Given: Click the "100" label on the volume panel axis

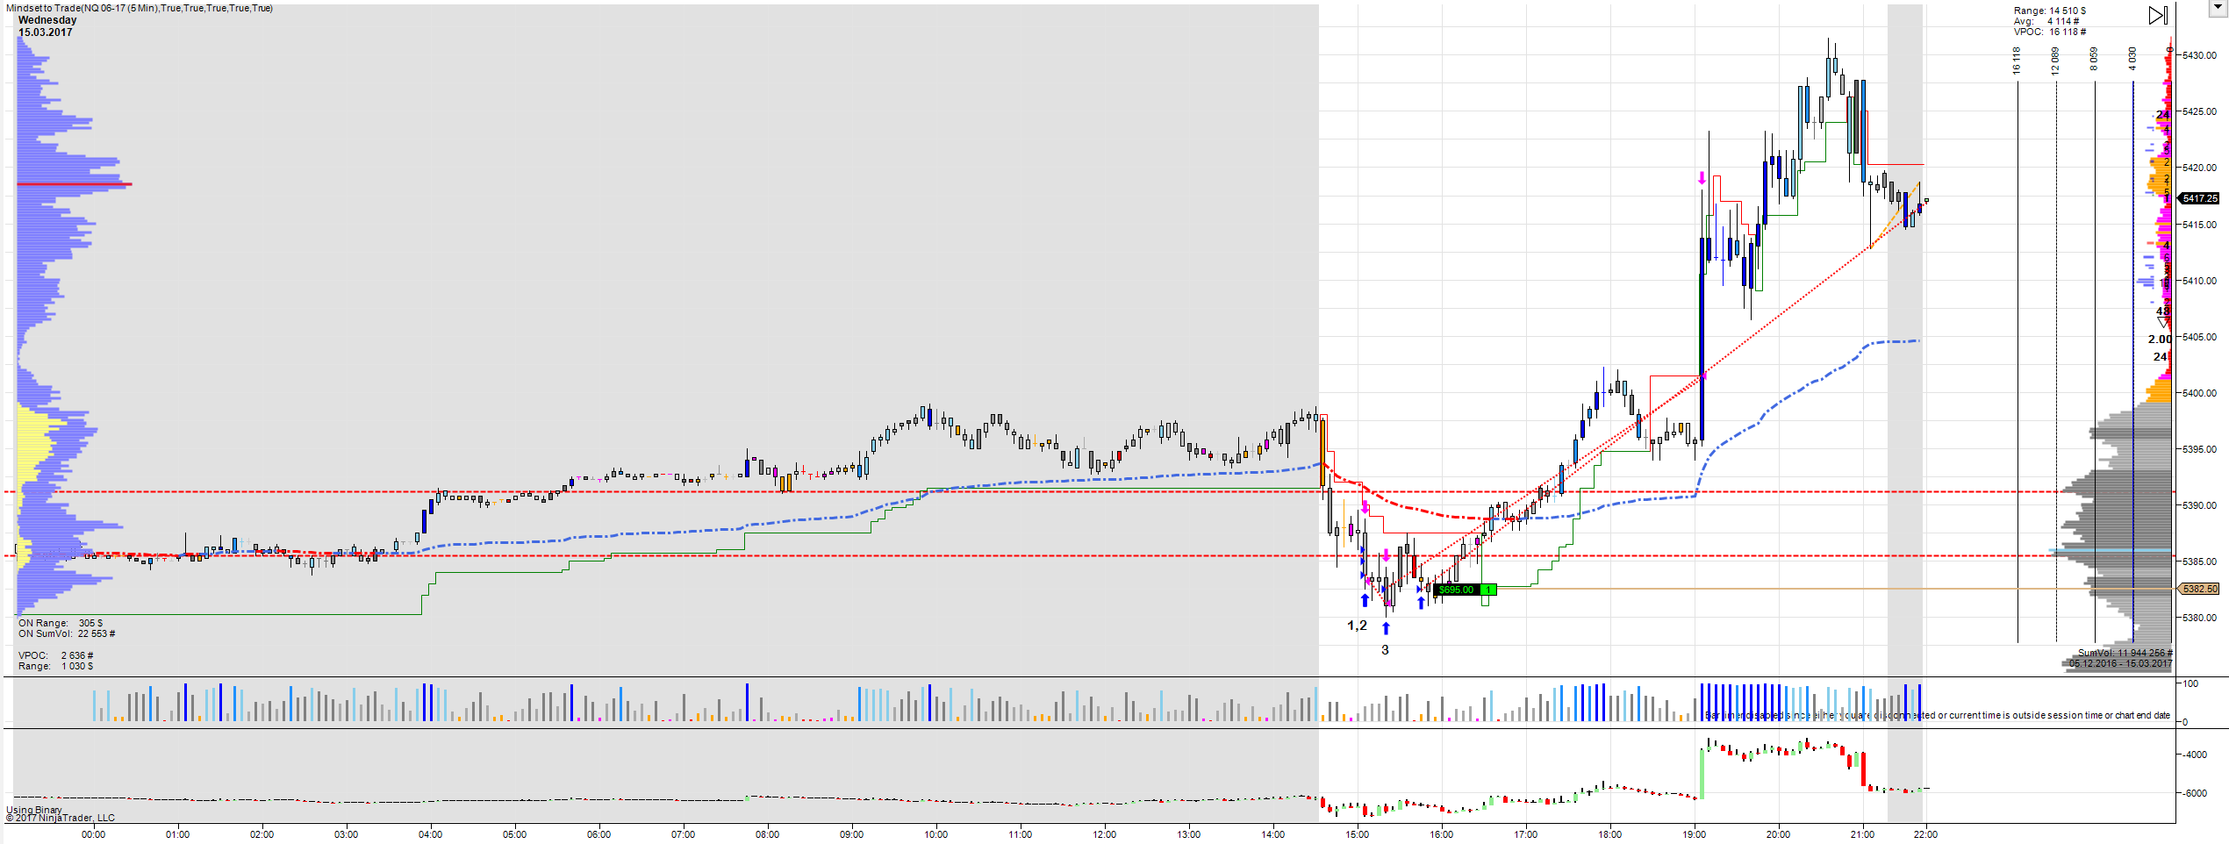Looking at the screenshot, I should click(x=2190, y=683).
